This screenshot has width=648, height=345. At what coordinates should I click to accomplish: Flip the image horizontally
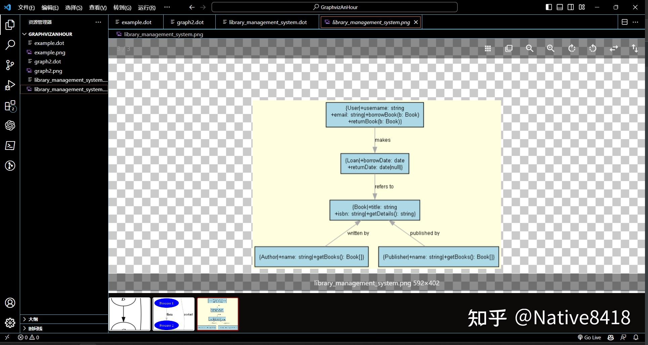click(614, 48)
